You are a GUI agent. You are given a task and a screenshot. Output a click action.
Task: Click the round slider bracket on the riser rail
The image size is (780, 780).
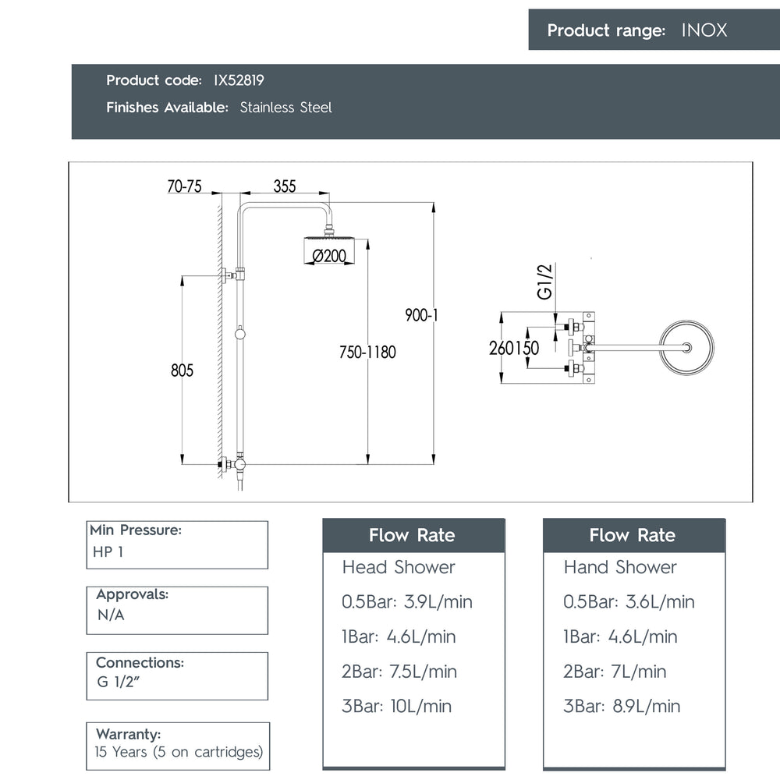239,334
